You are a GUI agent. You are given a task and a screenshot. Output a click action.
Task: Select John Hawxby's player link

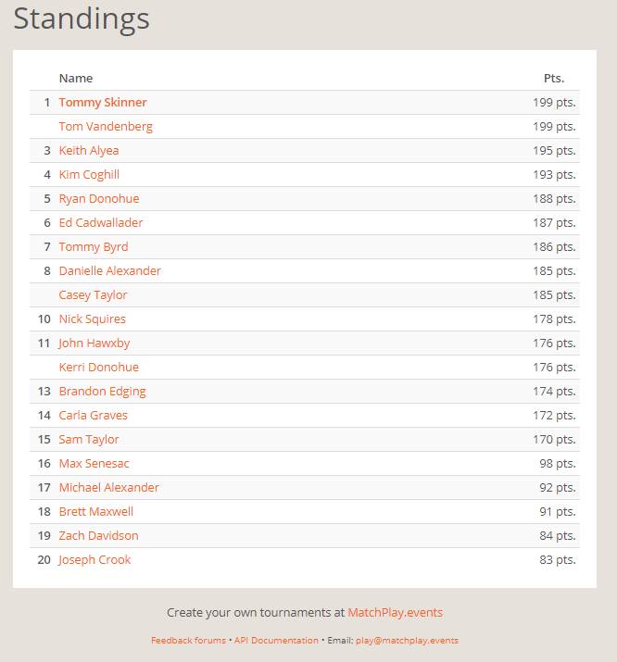tap(94, 343)
